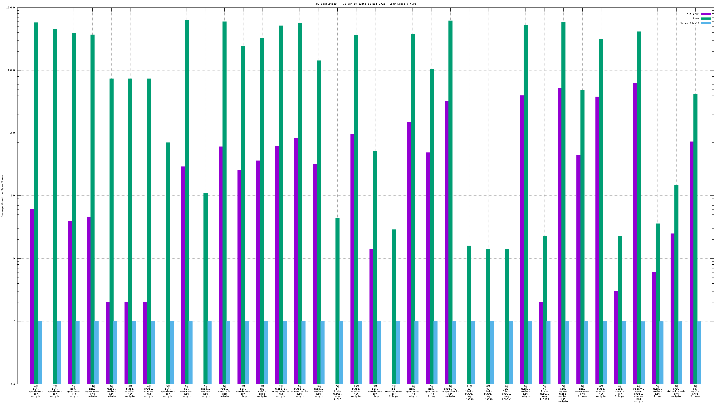
Task: Select the RBL Statistics chart title
Action: [x=365, y=4]
